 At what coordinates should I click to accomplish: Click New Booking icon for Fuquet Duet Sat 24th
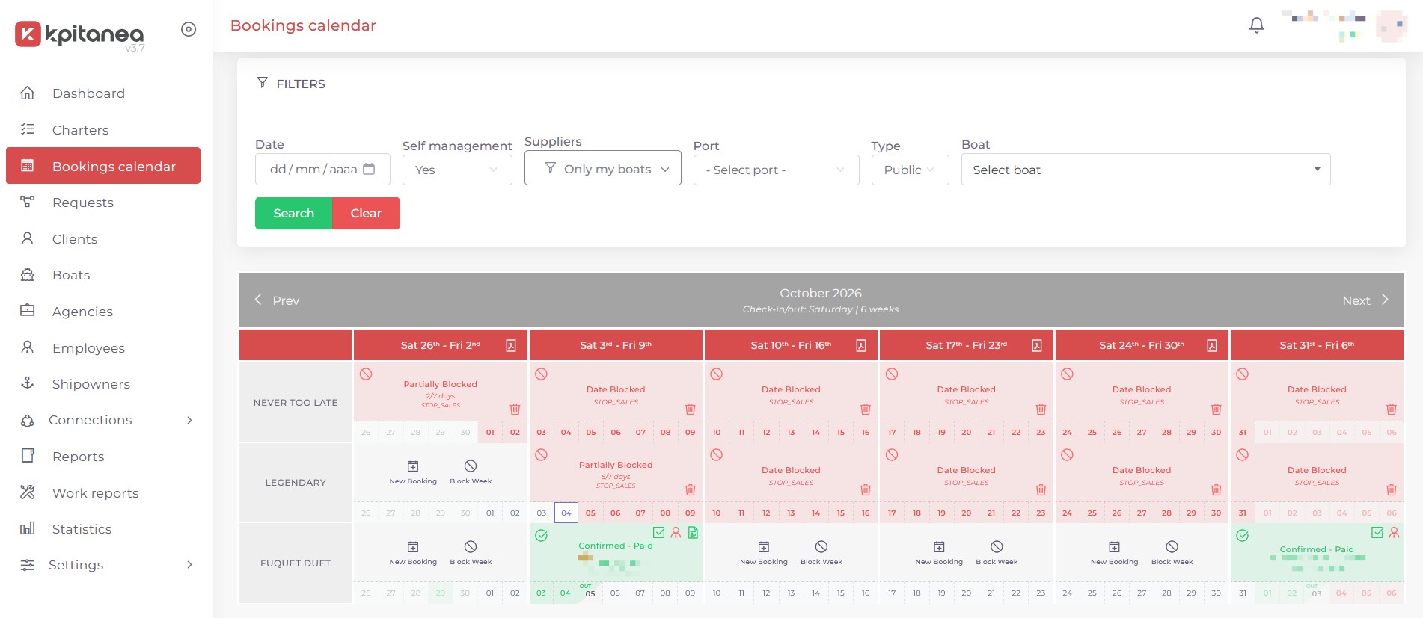click(1114, 547)
